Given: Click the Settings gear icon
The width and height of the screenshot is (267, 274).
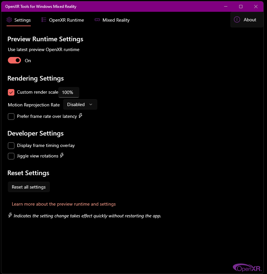Looking at the screenshot, I should coord(9,20).
